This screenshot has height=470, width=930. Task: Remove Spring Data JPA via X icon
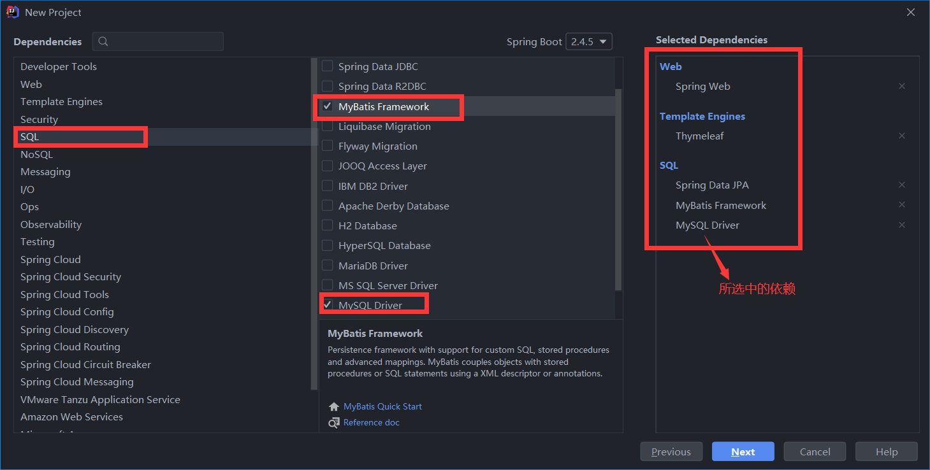click(901, 185)
